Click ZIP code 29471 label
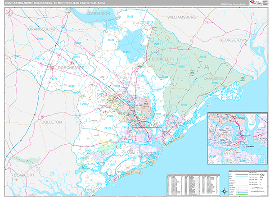 coord(38,59)
